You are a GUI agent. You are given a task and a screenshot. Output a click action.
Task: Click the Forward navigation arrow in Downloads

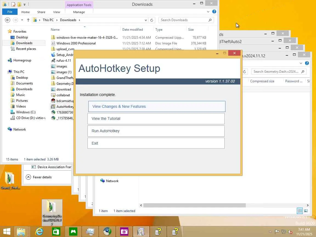(15, 20)
